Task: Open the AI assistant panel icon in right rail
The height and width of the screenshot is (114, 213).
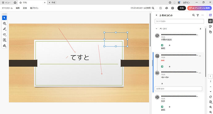Action: click(x=211, y=15)
